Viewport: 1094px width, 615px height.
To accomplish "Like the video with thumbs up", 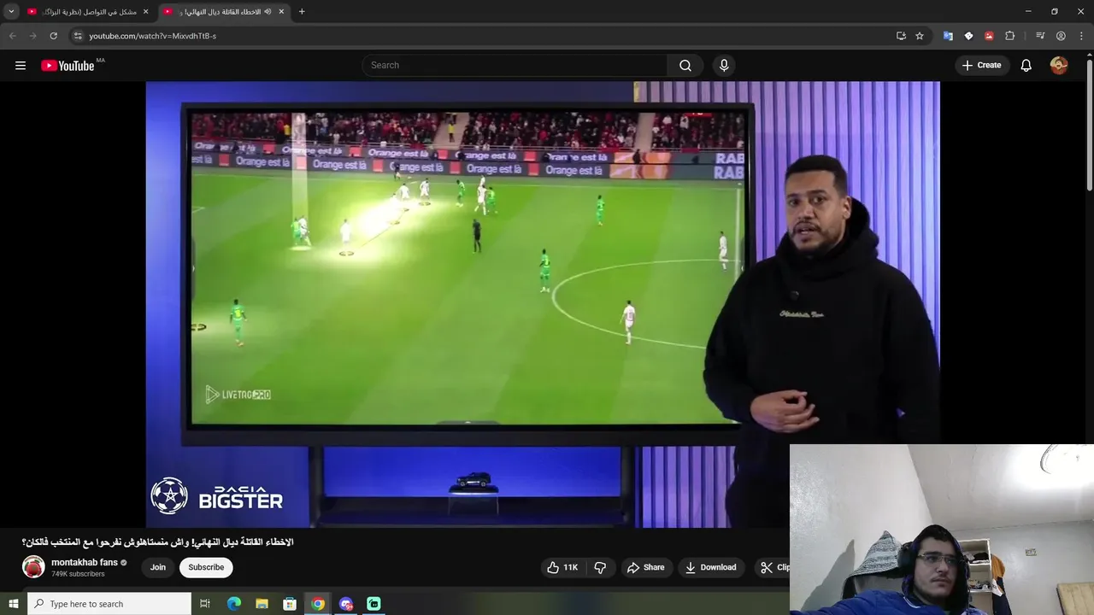I will pos(564,567).
